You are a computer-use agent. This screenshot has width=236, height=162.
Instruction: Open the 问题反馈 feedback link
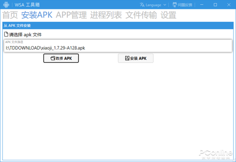(x=182, y=5)
